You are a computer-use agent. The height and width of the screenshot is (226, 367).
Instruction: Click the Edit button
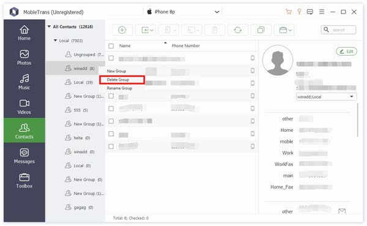[346, 51]
